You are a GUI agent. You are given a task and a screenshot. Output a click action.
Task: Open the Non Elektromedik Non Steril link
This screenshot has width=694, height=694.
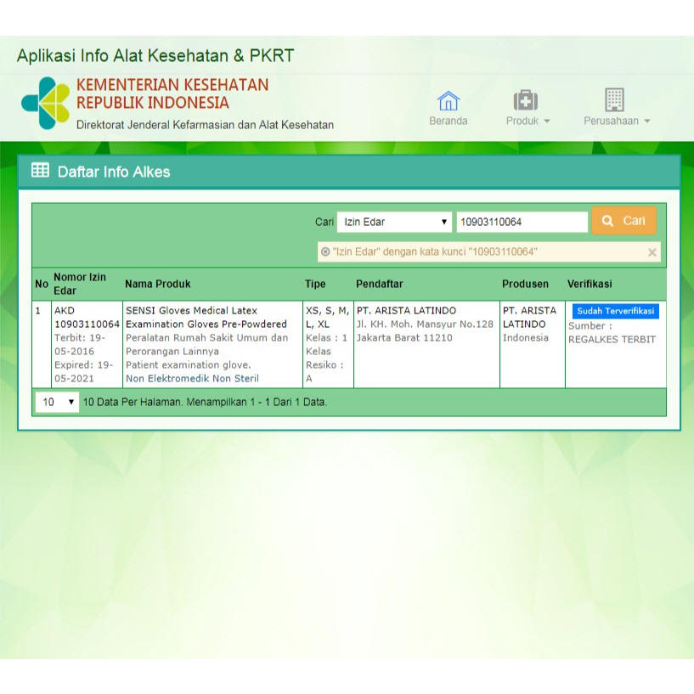pyautogui.click(x=192, y=379)
